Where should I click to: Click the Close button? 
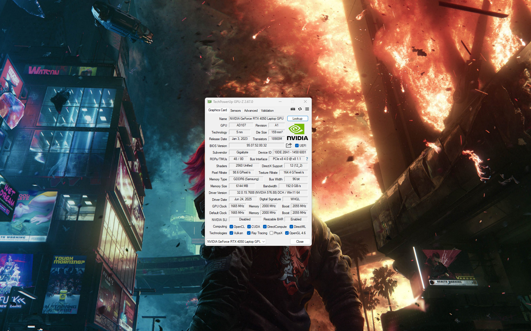pyautogui.click(x=300, y=242)
